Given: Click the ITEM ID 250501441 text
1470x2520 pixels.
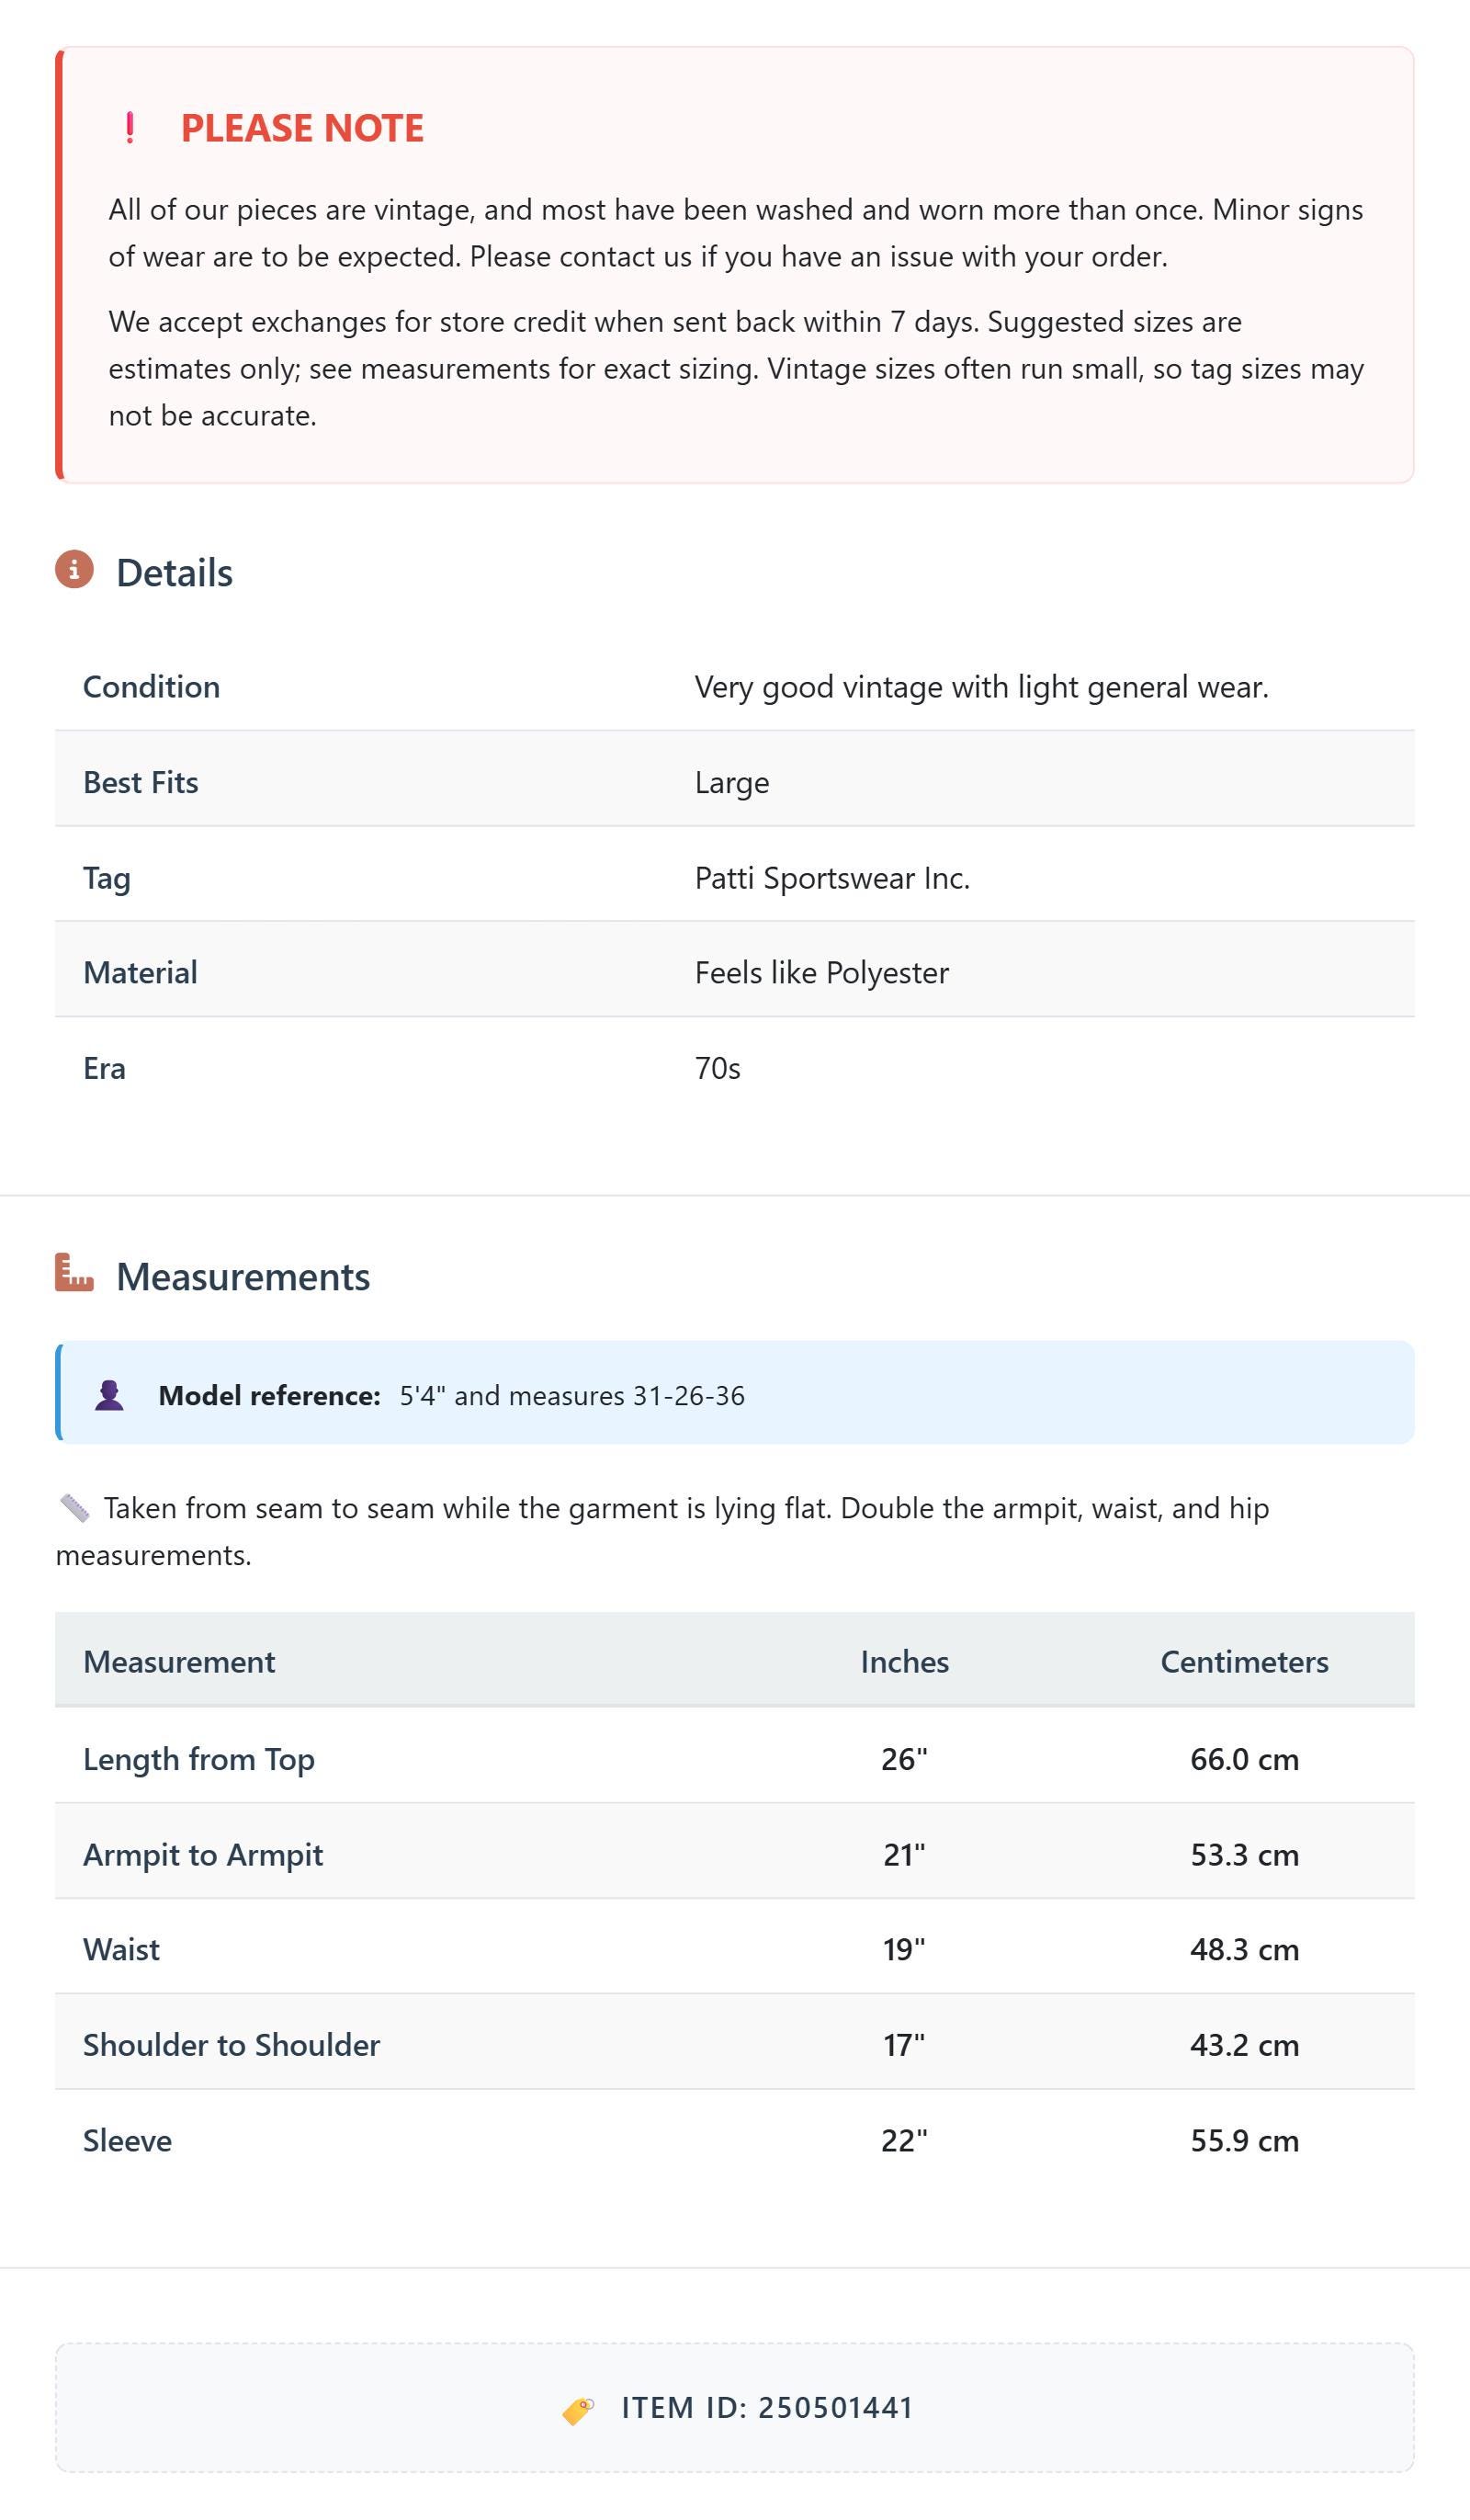Looking at the screenshot, I should (767, 2408).
